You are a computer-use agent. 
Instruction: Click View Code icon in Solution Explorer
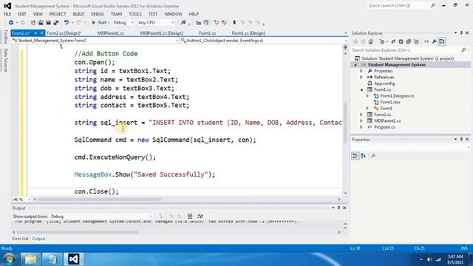[x=426, y=41]
